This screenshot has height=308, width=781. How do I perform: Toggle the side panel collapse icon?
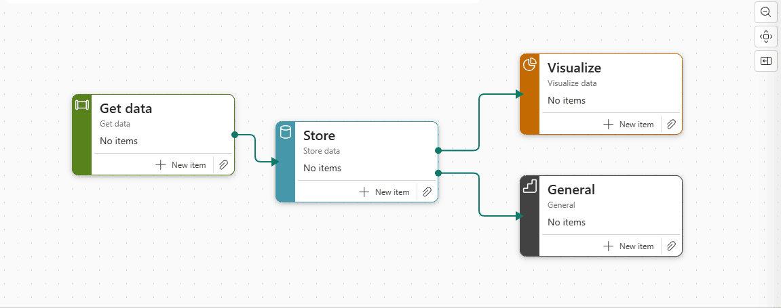tap(766, 61)
